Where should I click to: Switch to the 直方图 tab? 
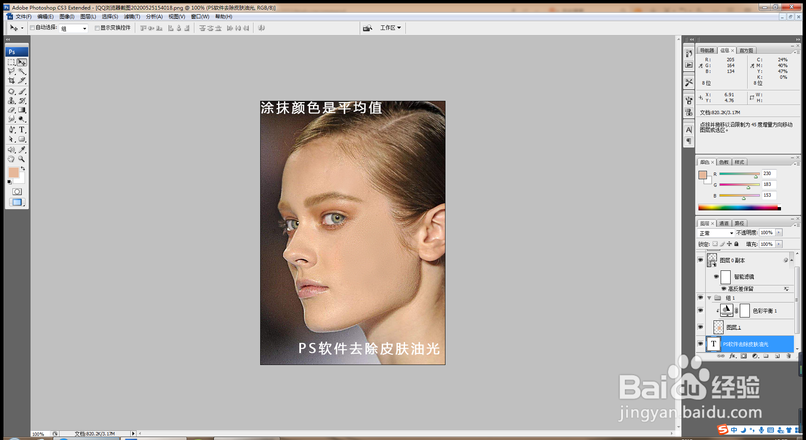pos(746,50)
